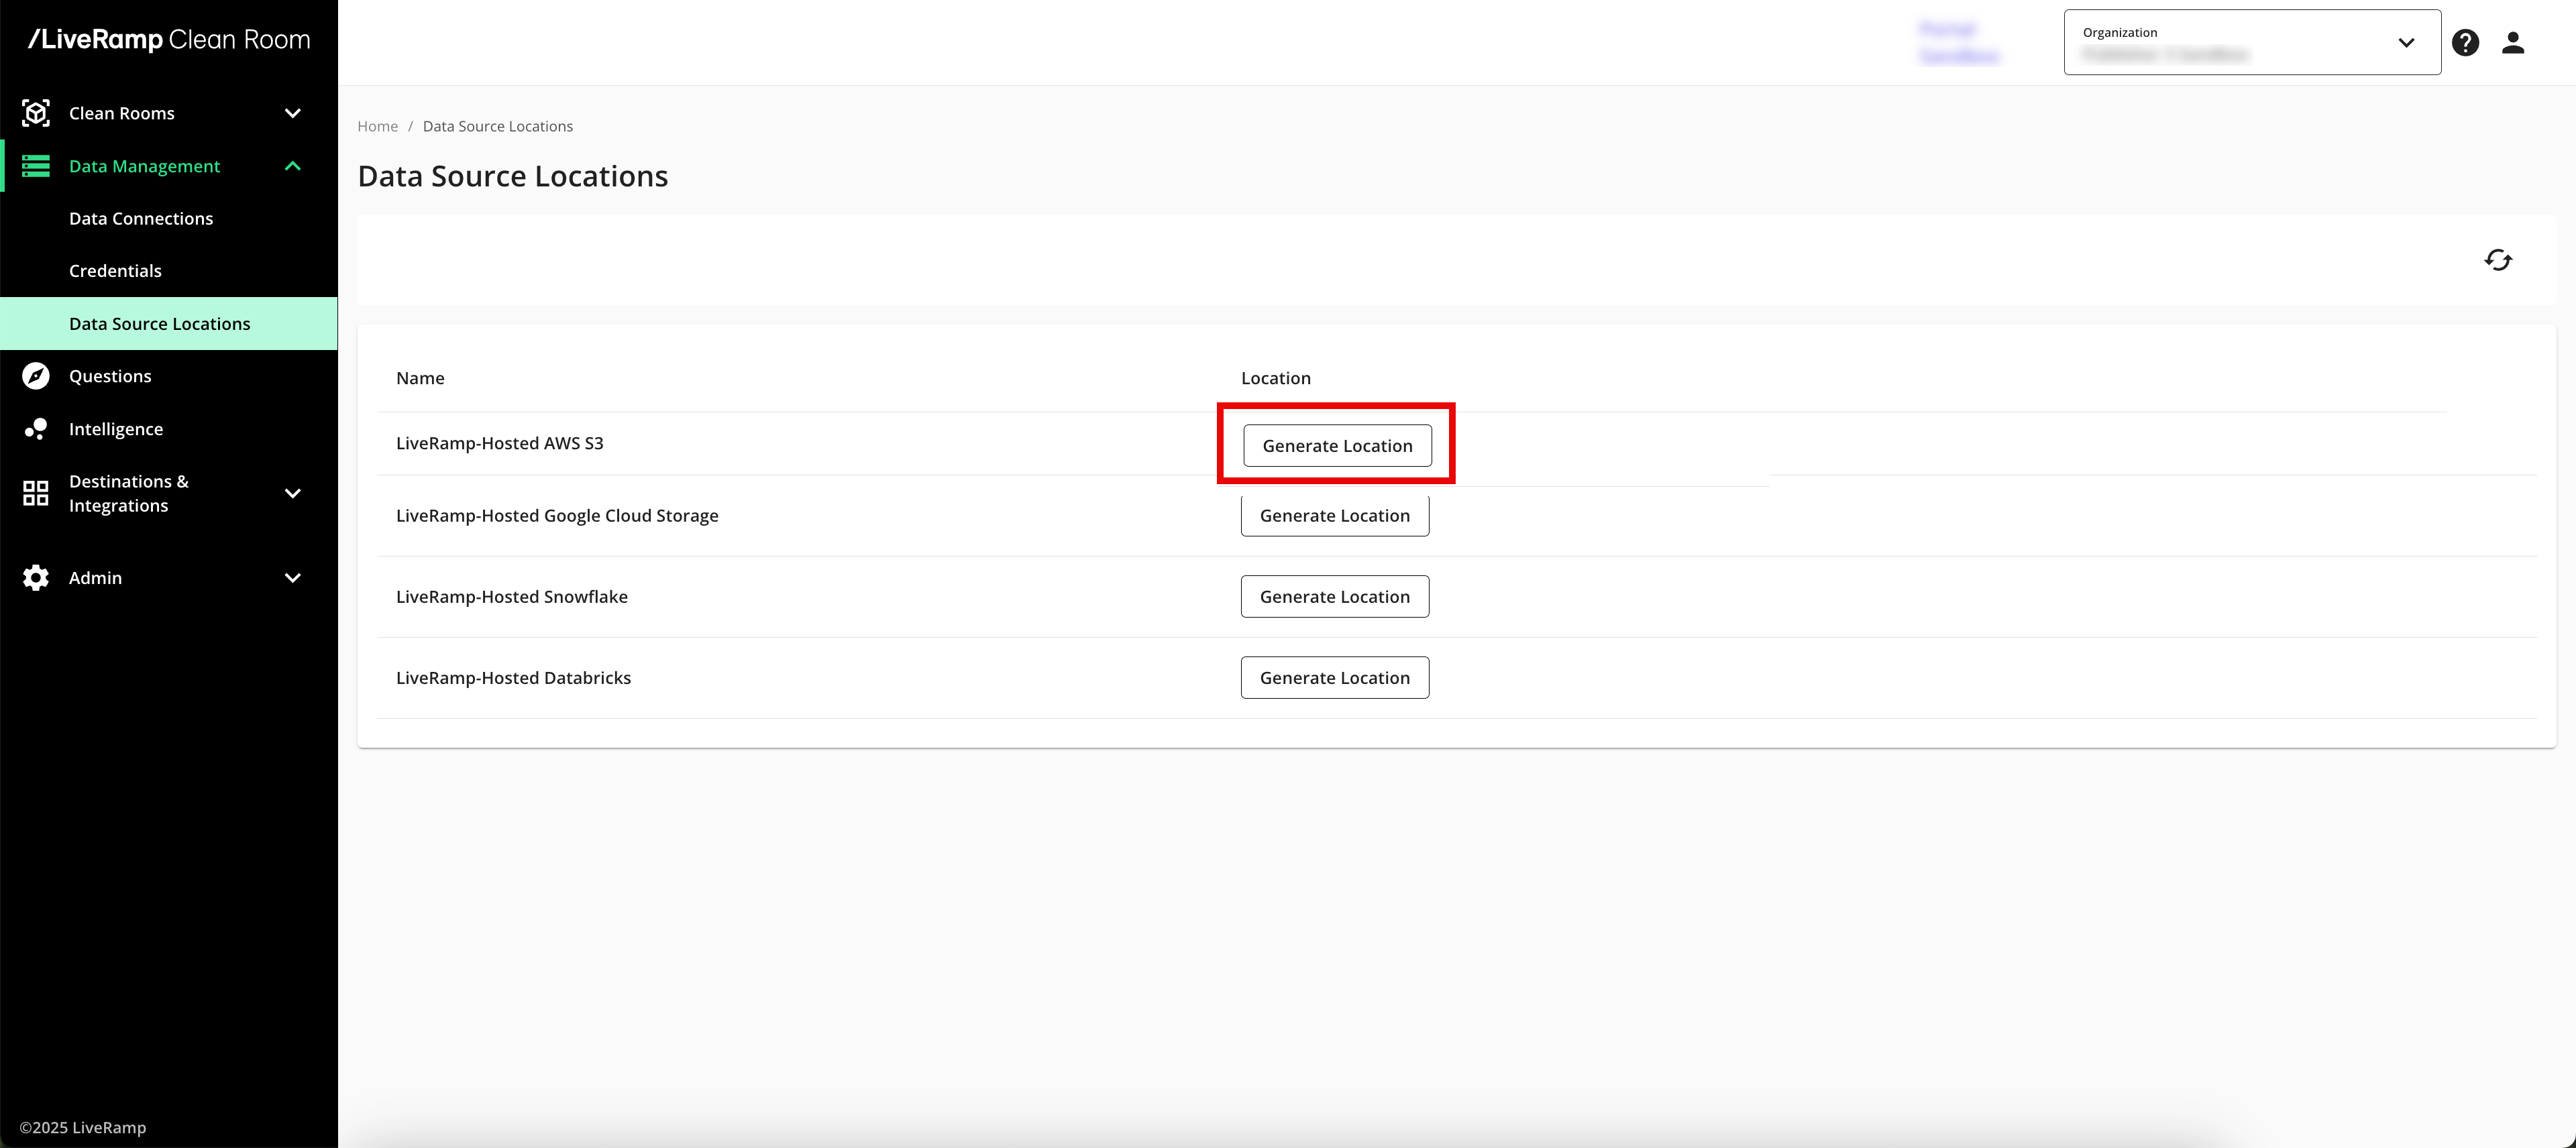The height and width of the screenshot is (1148, 2576).
Task: Click the Data Management stack icon
Action: pyautogui.click(x=36, y=166)
